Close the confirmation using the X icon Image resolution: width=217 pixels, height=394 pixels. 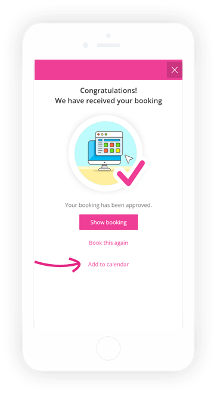pos(175,70)
